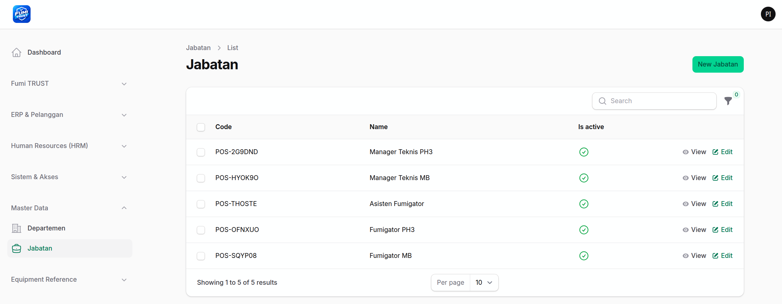The height and width of the screenshot is (304, 782).
Task: Open the PI user avatar menu
Action: (x=768, y=14)
